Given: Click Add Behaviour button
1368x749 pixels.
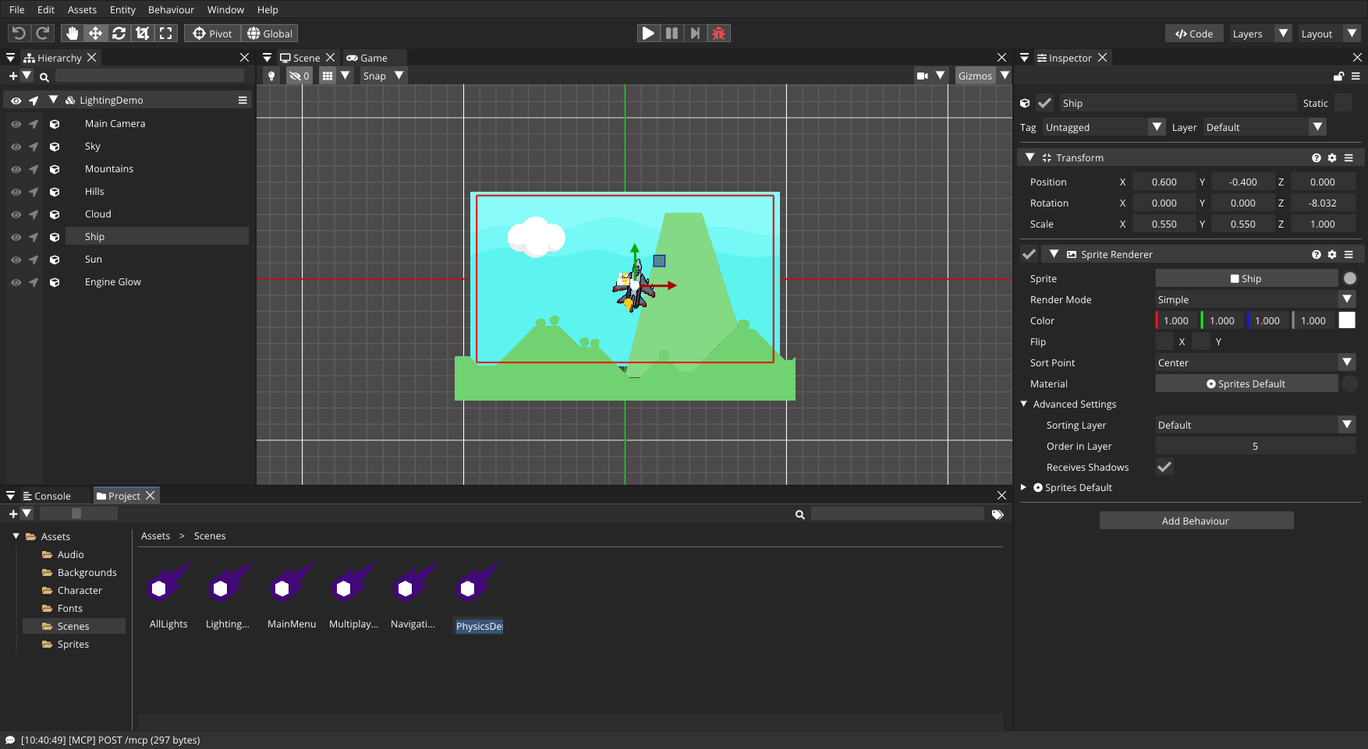Looking at the screenshot, I should click(1196, 521).
